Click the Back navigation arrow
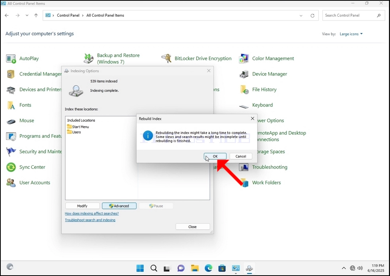390x276 pixels. pos(7,16)
